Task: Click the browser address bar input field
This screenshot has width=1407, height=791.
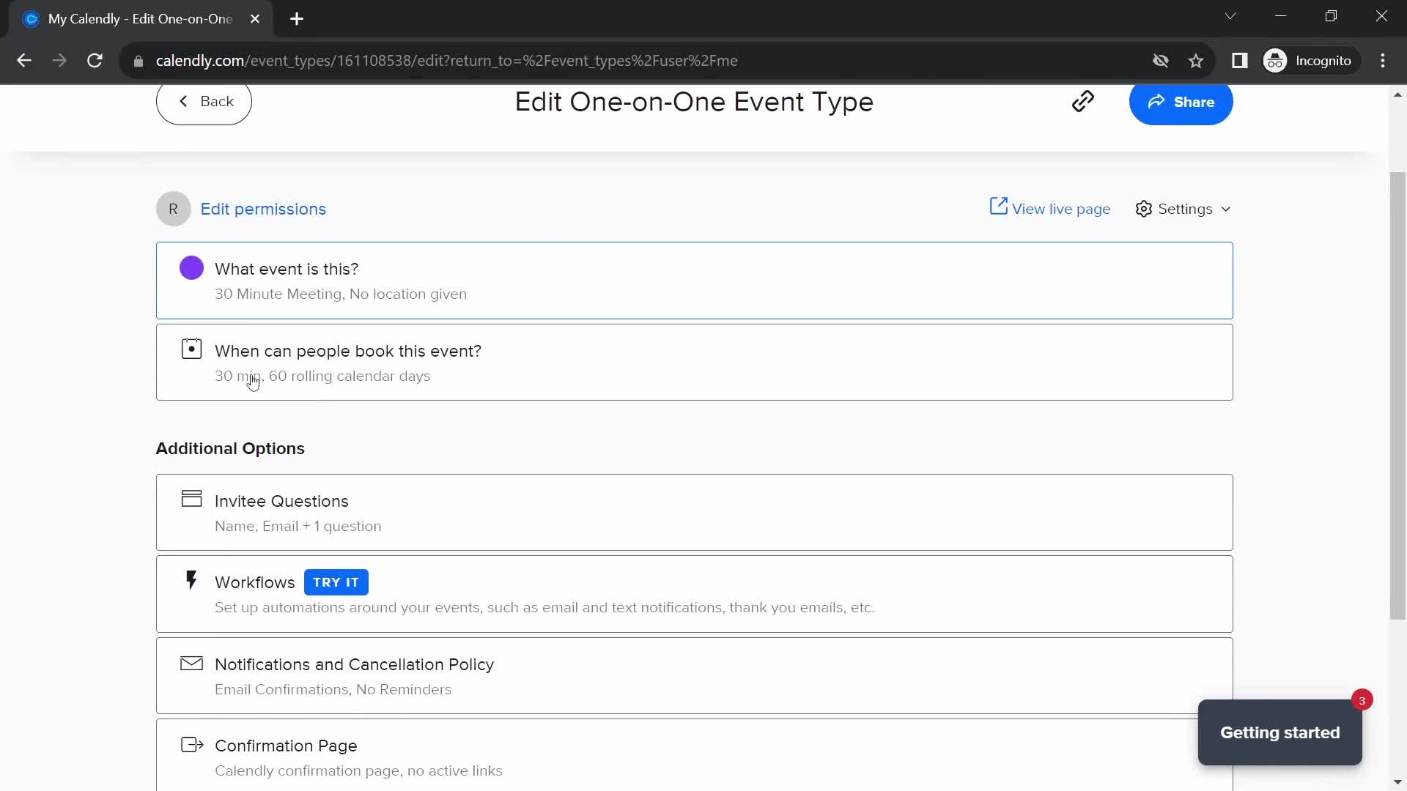Action: click(x=446, y=60)
